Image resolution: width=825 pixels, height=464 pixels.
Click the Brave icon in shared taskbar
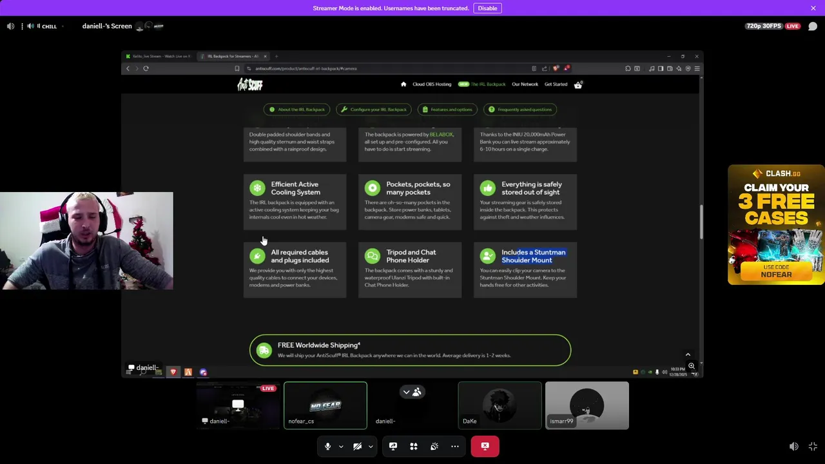pos(173,372)
